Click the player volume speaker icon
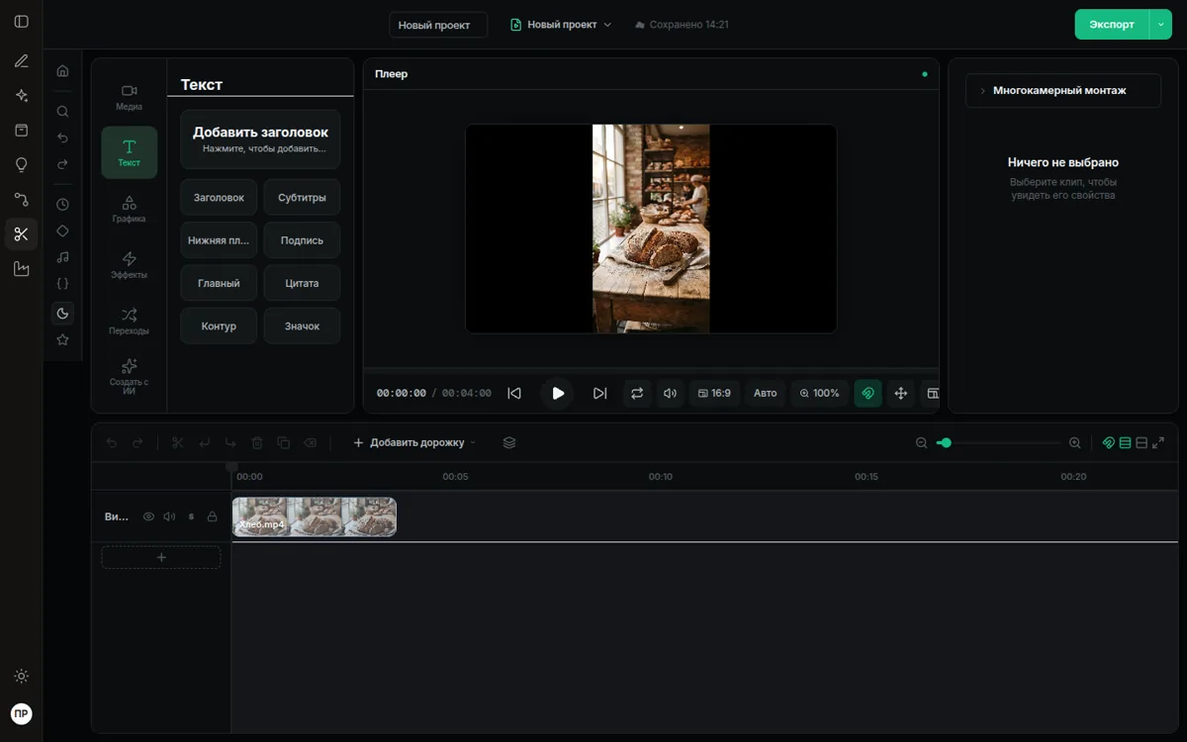 pos(670,393)
